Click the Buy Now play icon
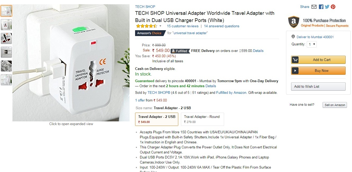 click(x=295, y=71)
